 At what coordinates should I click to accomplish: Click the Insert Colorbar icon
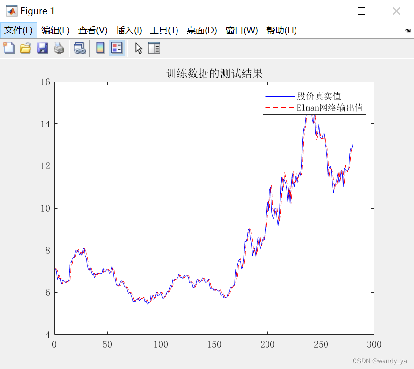pyautogui.click(x=100, y=48)
